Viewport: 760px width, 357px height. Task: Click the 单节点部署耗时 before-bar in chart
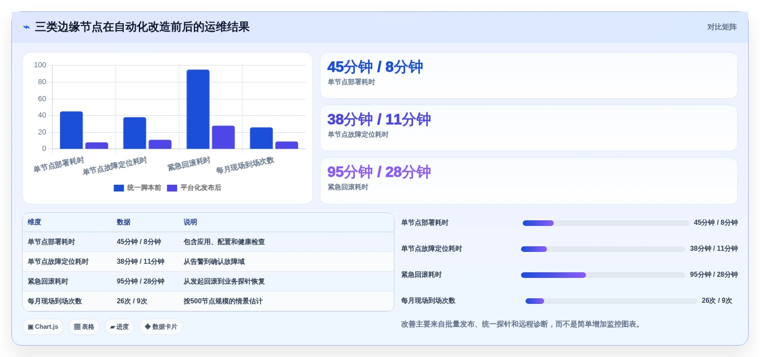pos(71,130)
